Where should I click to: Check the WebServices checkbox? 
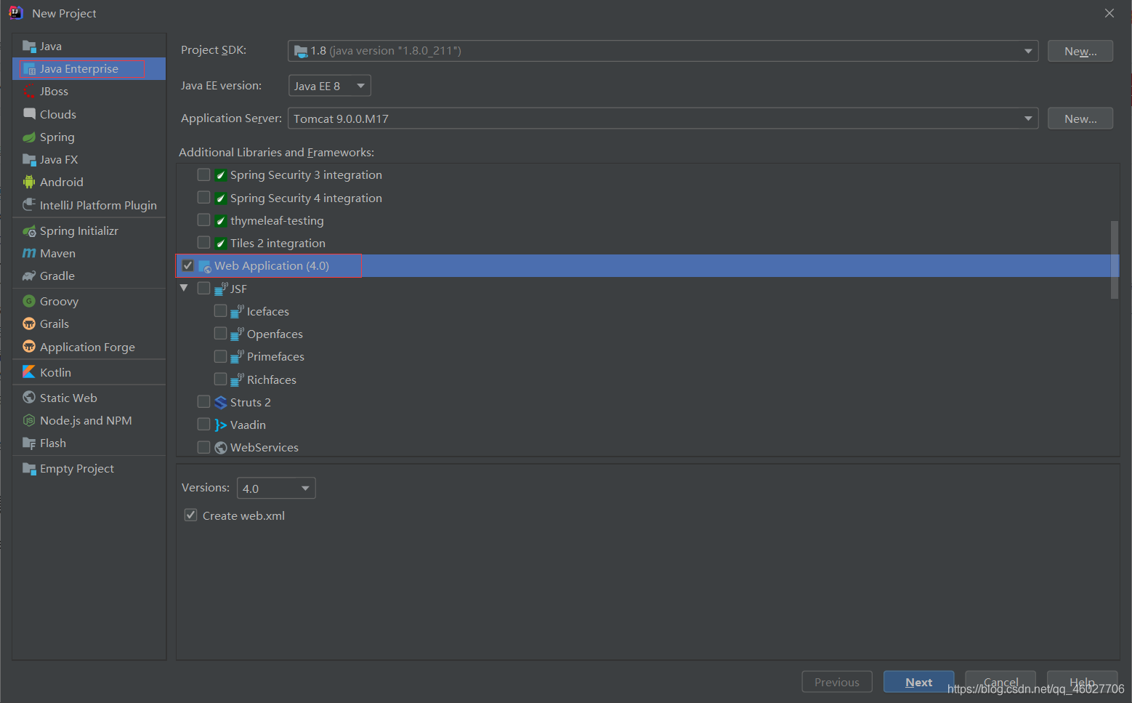(204, 447)
